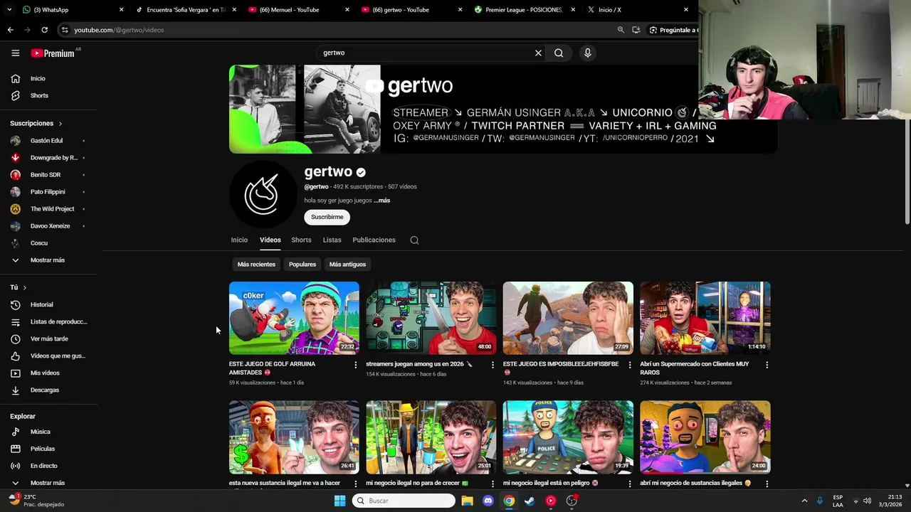
Task: Expand Mostrar más under Explorar
Action: tap(49, 483)
